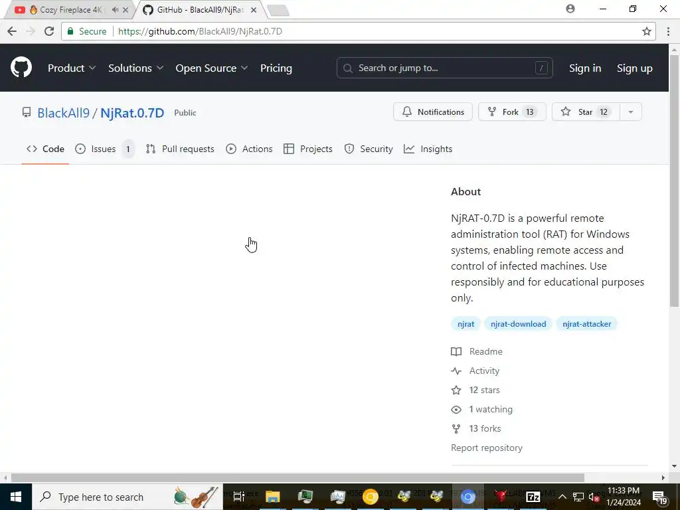680x510 pixels.
Task: Click the Notifications bell button
Action: tap(433, 112)
